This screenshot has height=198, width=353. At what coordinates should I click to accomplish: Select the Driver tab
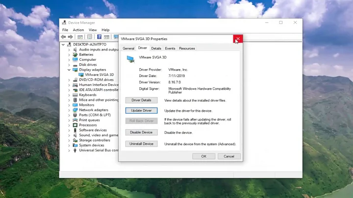pyautogui.click(x=143, y=48)
